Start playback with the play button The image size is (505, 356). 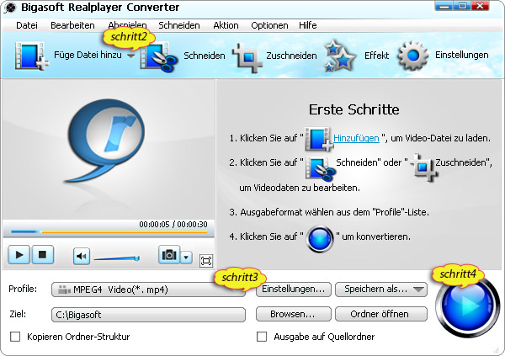coord(19,255)
